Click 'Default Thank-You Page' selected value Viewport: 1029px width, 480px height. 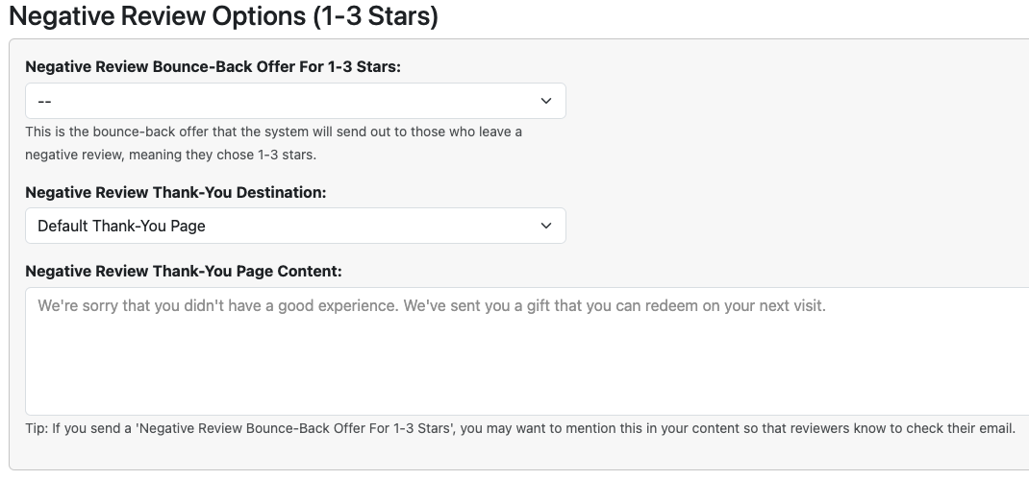coord(121,226)
